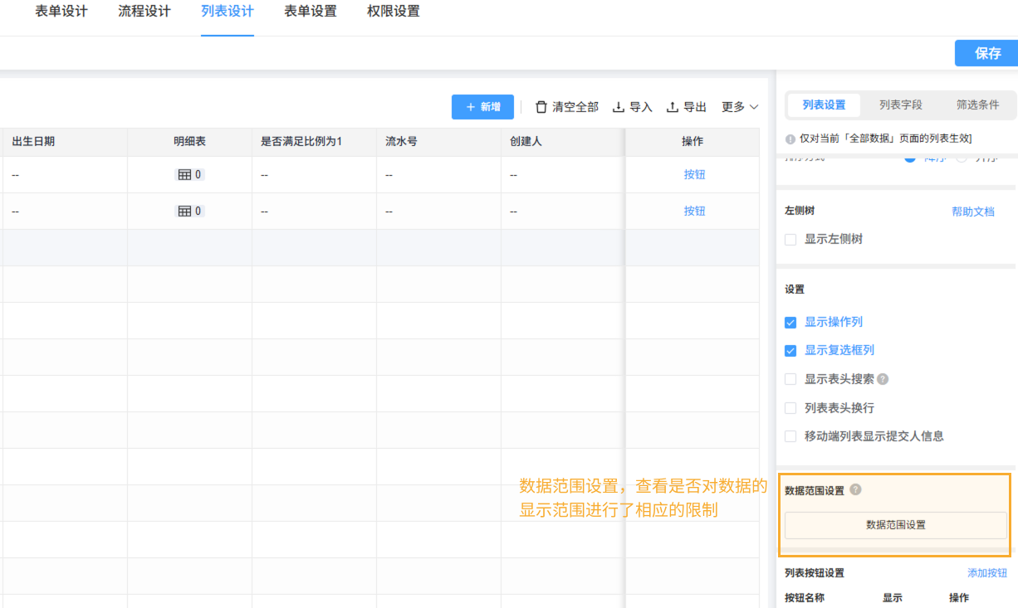1018x608 pixels.
Task: Click the 操作 column header
Action: 693,142
